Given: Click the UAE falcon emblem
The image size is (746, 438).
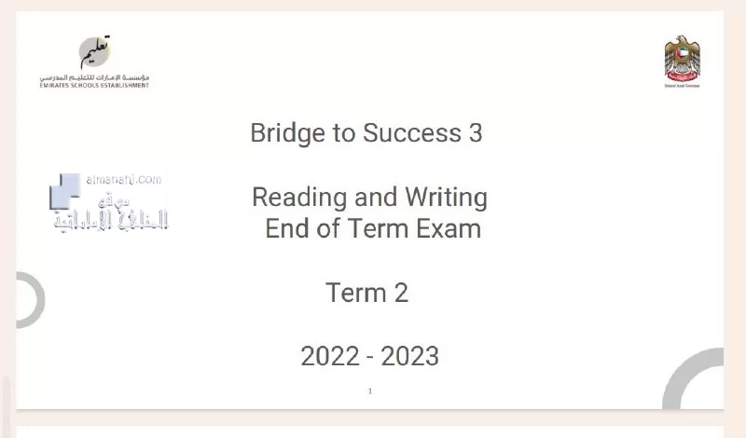Looking at the screenshot, I should (683, 58).
